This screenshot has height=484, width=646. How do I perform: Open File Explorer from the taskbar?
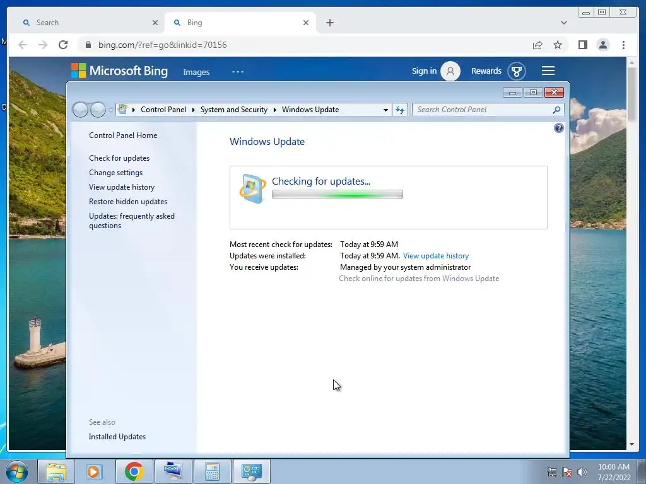click(x=56, y=471)
